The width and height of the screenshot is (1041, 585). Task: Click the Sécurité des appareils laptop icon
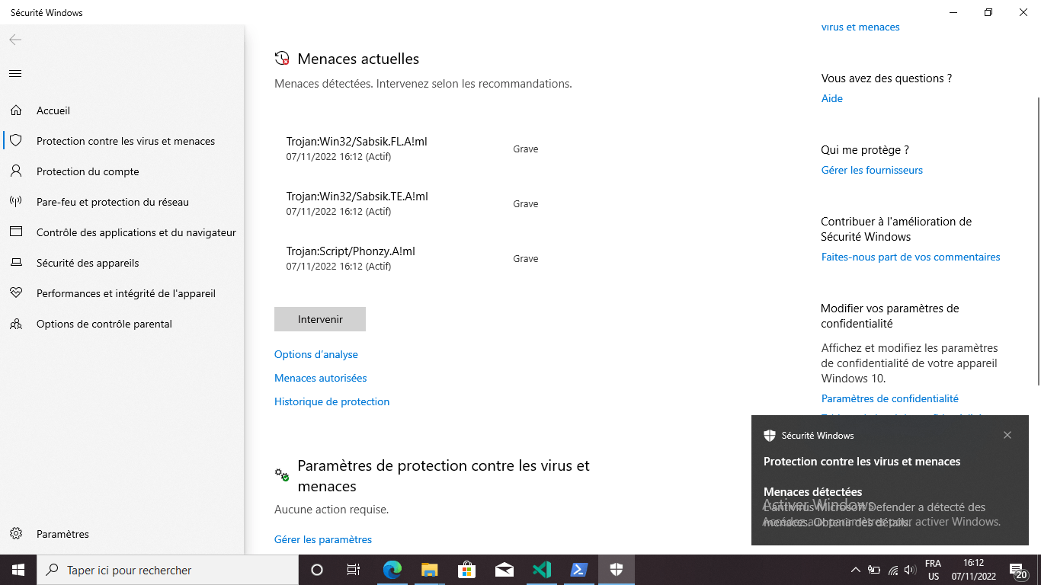click(x=16, y=263)
